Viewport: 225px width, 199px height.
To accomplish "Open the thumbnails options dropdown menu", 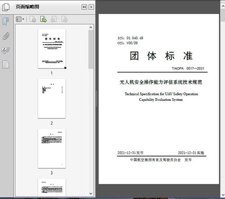I will [20, 19].
